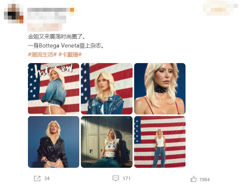This screenshot has width=243, height=186.
Task: Click the blurred user avatar
Action: 14,14
